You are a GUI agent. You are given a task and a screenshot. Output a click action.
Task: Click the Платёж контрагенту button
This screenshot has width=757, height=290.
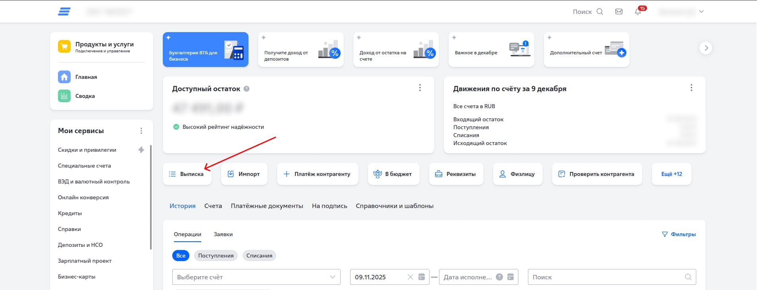[317, 174]
